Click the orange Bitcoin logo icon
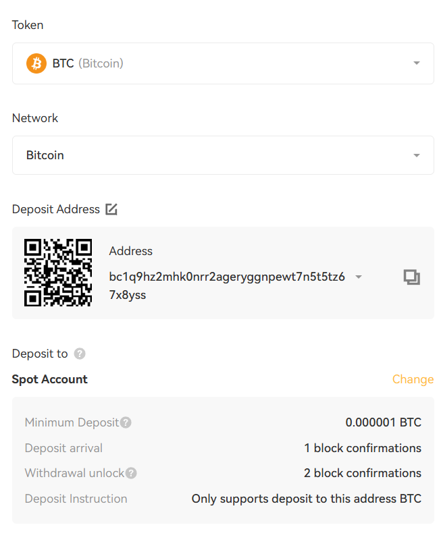The image size is (439, 552). pos(36,63)
